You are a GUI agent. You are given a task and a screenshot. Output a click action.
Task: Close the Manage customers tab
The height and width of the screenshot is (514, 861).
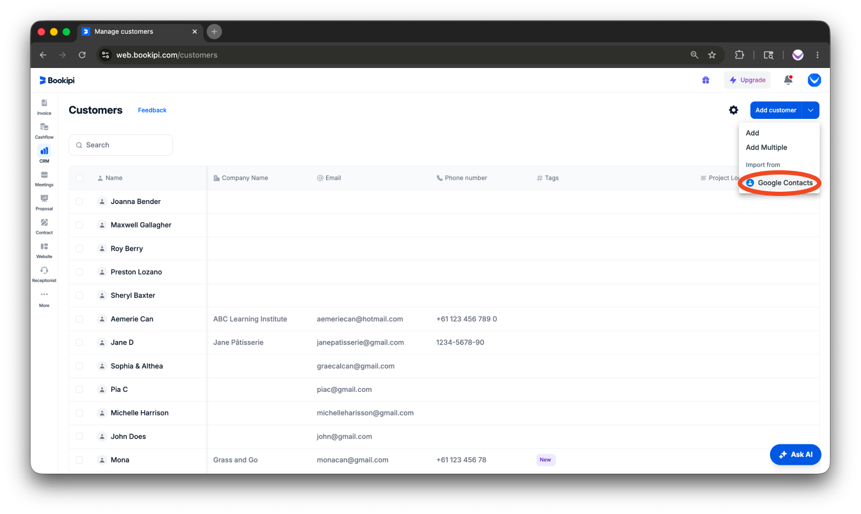(x=194, y=32)
